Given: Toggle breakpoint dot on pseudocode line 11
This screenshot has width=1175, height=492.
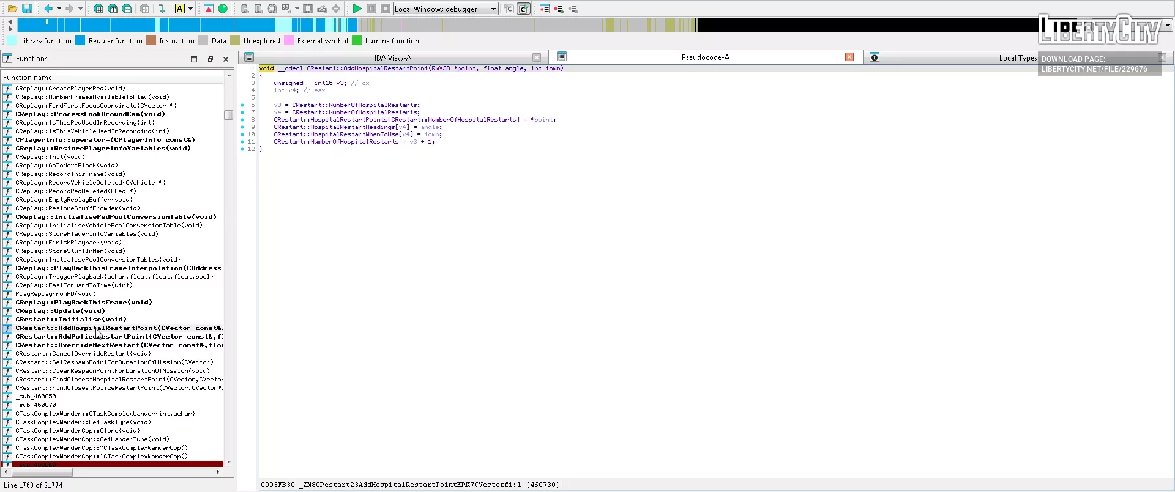Looking at the screenshot, I should click(x=242, y=142).
